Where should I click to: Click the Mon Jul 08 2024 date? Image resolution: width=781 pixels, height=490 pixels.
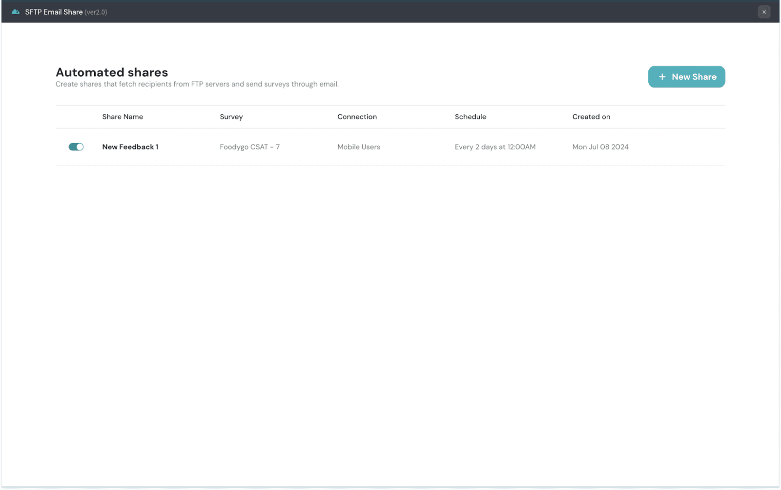pyautogui.click(x=600, y=147)
